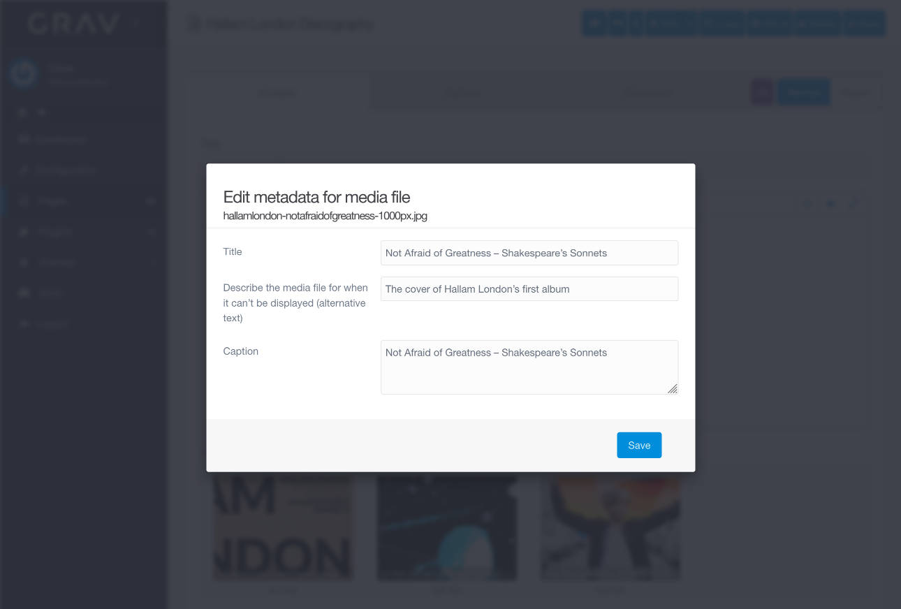Switch to the Content tab
Image resolution: width=901 pixels, height=609 pixels.
click(x=278, y=93)
